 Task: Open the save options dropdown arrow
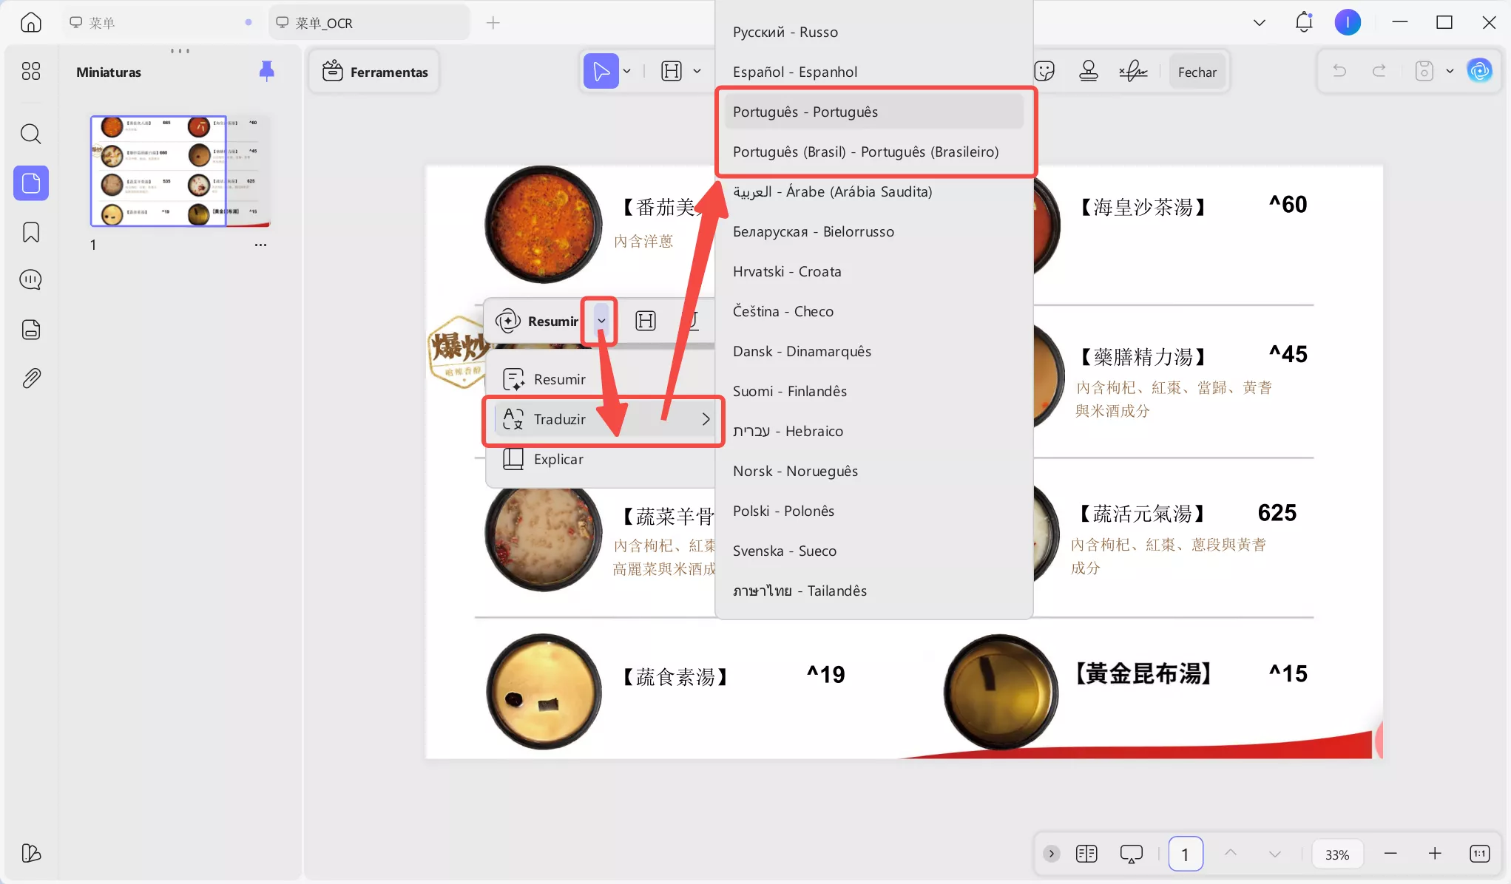[x=1450, y=70]
